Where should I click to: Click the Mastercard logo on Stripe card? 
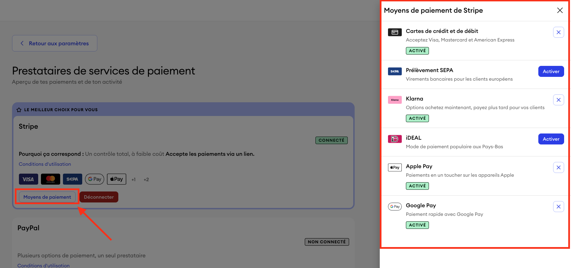51,179
